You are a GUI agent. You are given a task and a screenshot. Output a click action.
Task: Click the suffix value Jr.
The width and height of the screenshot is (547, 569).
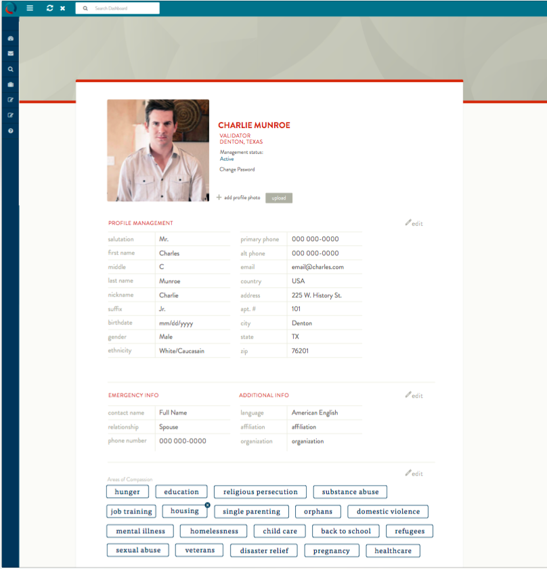[x=162, y=309]
